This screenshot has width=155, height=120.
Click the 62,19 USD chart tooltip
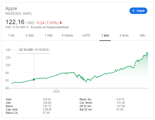34,50
